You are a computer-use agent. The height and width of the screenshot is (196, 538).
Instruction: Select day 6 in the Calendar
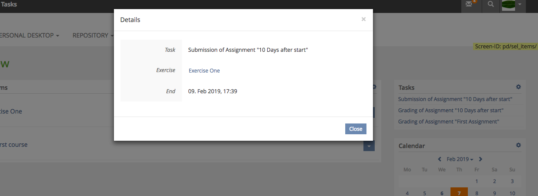click(x=442, y=193)
